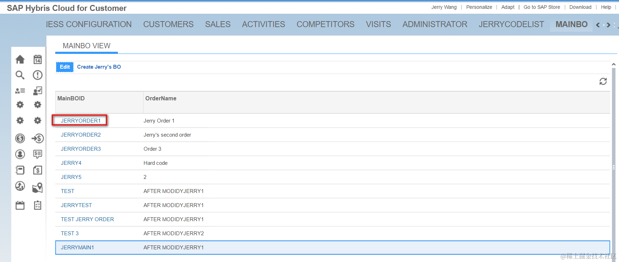Screen dimensions: 619x262
Task: Open the TEST record link
Action: pos(68,191)
